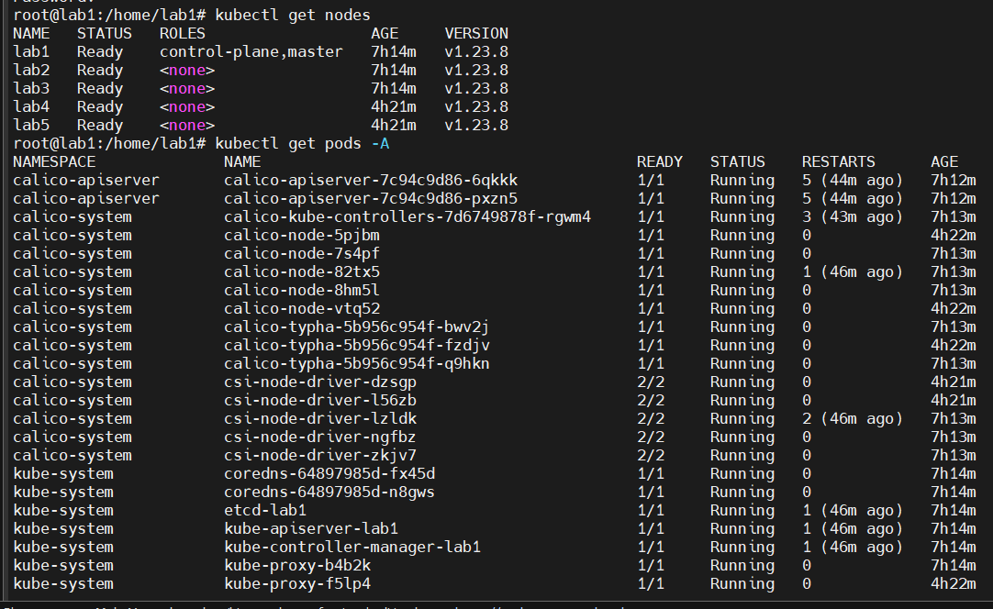Click pod name calico-node-82tx5
This screenshot has width=993, height=609.
302,271
